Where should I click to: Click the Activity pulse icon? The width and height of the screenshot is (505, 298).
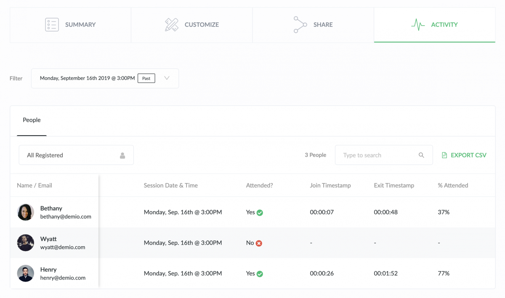418,25
